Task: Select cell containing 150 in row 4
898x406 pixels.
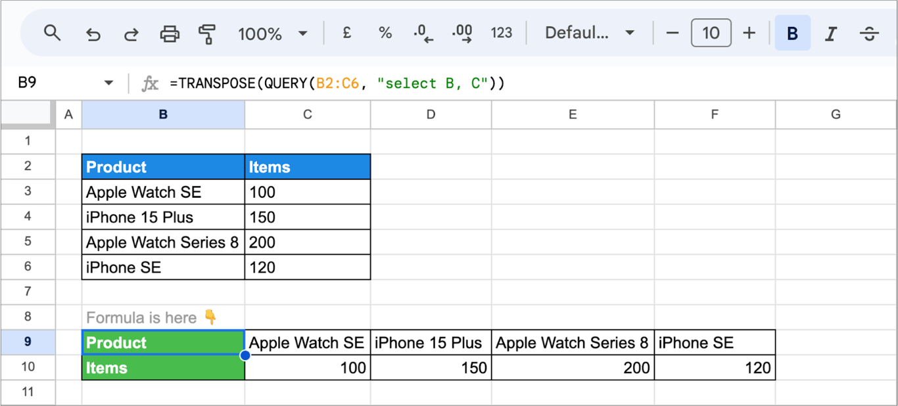Action: pyautogui.click(x=308, y=217)
